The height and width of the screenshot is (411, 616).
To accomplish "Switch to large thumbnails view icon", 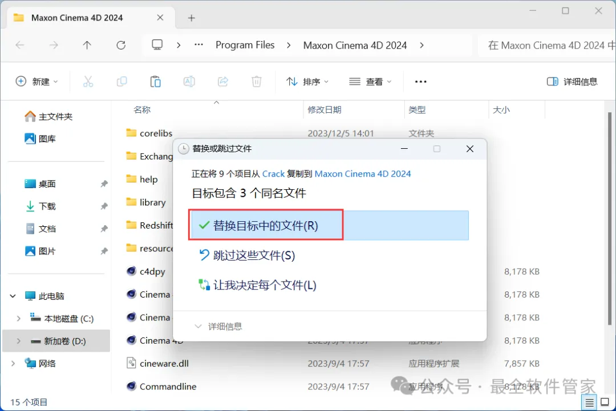I will click(605, 402).
